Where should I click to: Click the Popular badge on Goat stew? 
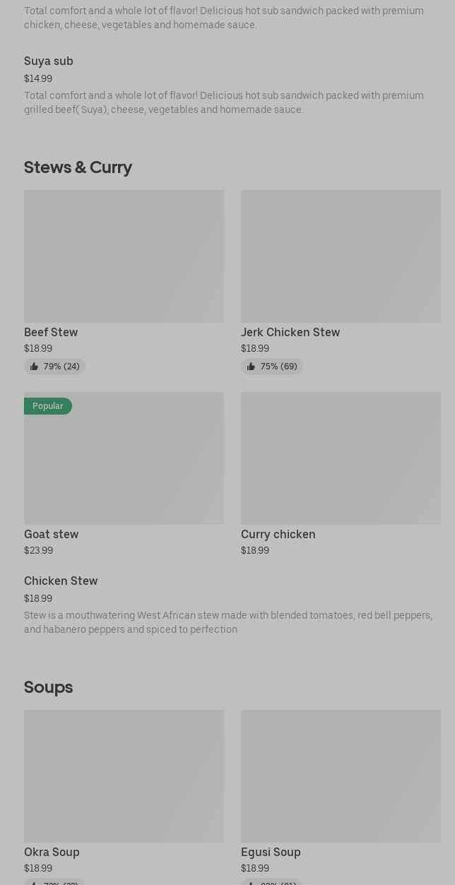coord(48,406)
